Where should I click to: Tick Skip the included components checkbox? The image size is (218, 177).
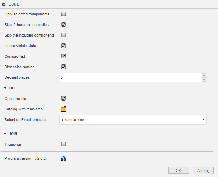click(64, 35)
